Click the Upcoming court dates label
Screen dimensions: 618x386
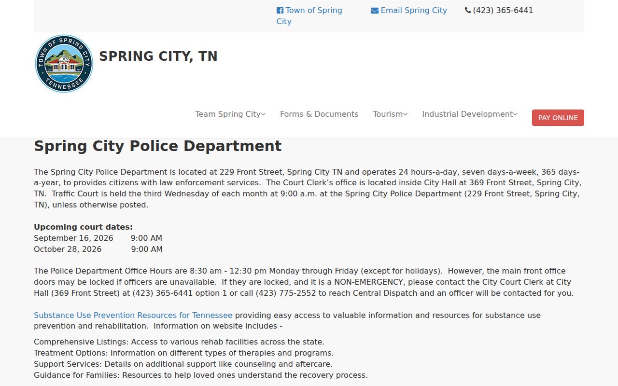(x=83, y=227)
